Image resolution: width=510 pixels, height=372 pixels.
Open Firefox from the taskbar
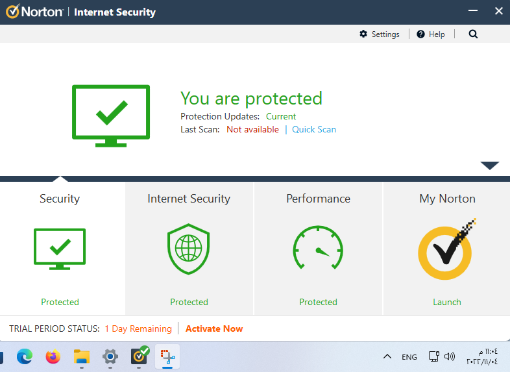[53, 356]
